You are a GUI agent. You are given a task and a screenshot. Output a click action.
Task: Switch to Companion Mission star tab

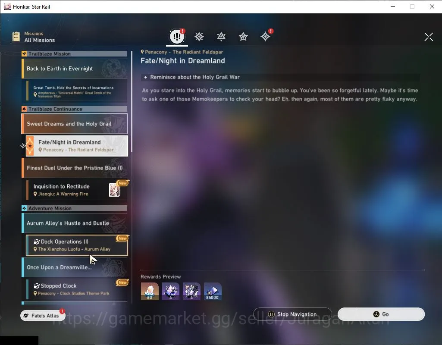[243, 37]
